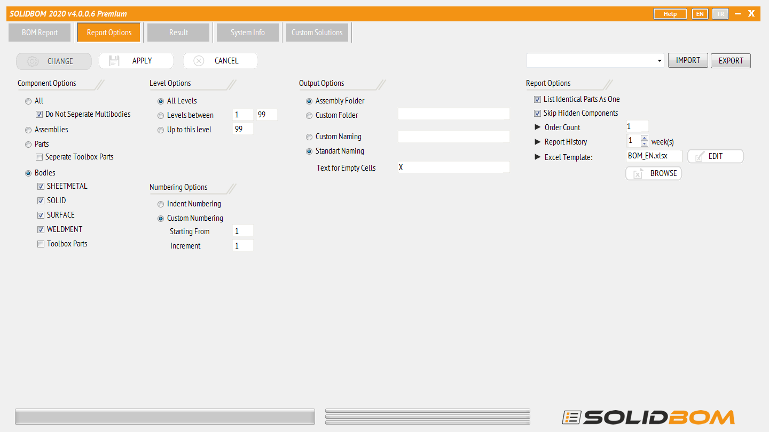Toggle the SOLID checkbox
Viewport: 769px width, 432px height.
coord(41,201)
